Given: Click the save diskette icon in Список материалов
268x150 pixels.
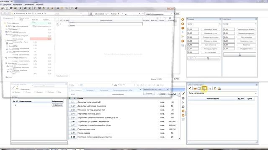Looking at the screenshot, I should click(199, 88).
